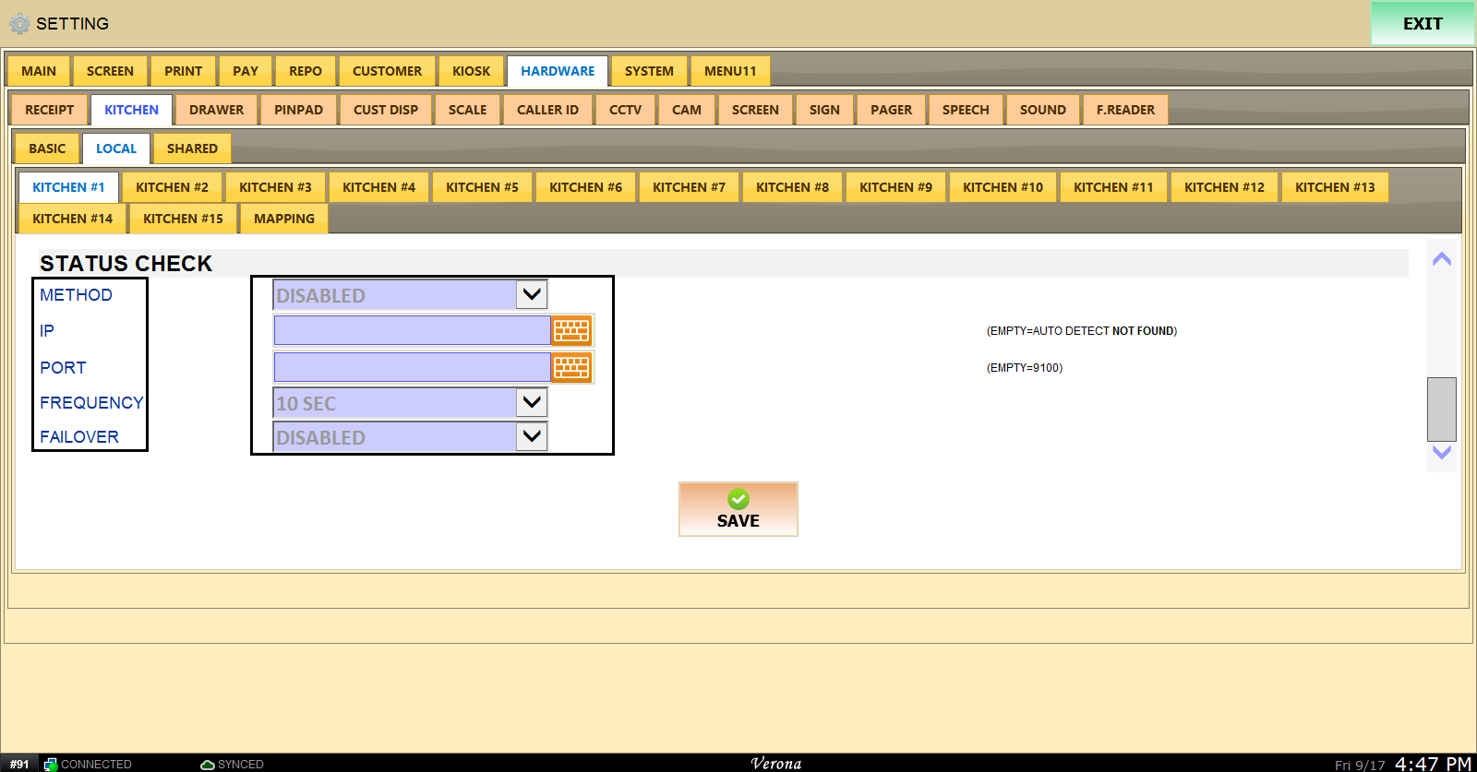Image resolution: width=1477 pixels, height=772 pixels.
Task: Click into the IP input field
Action: [x=413, y=330]
